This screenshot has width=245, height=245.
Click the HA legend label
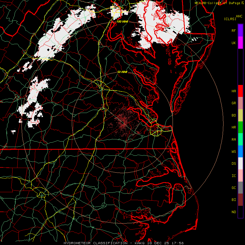pyautogui.click(x=234, y=91)
